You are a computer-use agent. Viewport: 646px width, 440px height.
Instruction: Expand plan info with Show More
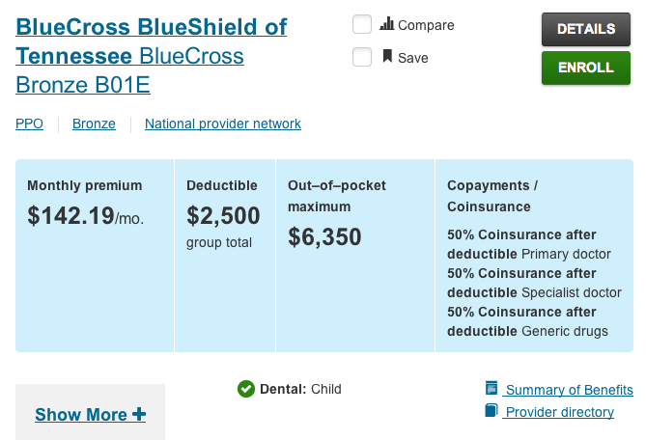[x=90, y=414]
